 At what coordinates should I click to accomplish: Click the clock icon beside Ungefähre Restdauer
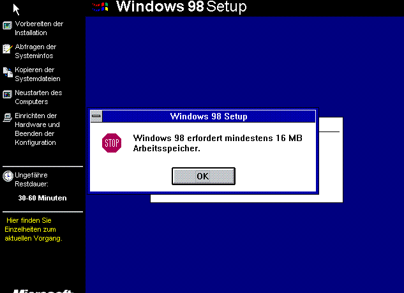tap(8, 176)
